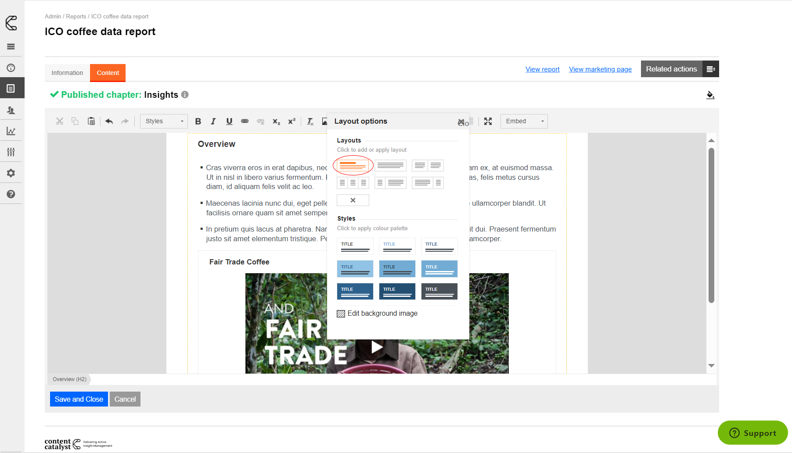Image resolution: width=792 pixels, height=453 pixels.
Task: Click Save and Close button
Action: pyautogui.click(x=79, y=399)
